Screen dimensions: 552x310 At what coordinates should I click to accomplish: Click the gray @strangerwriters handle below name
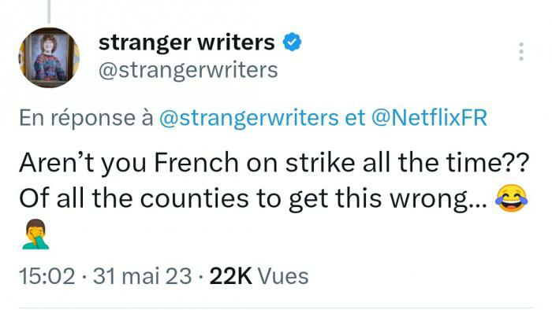[188, 71]
